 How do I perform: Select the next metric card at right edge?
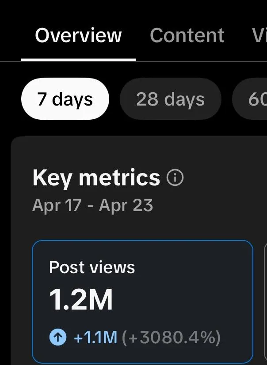[266, 302]
